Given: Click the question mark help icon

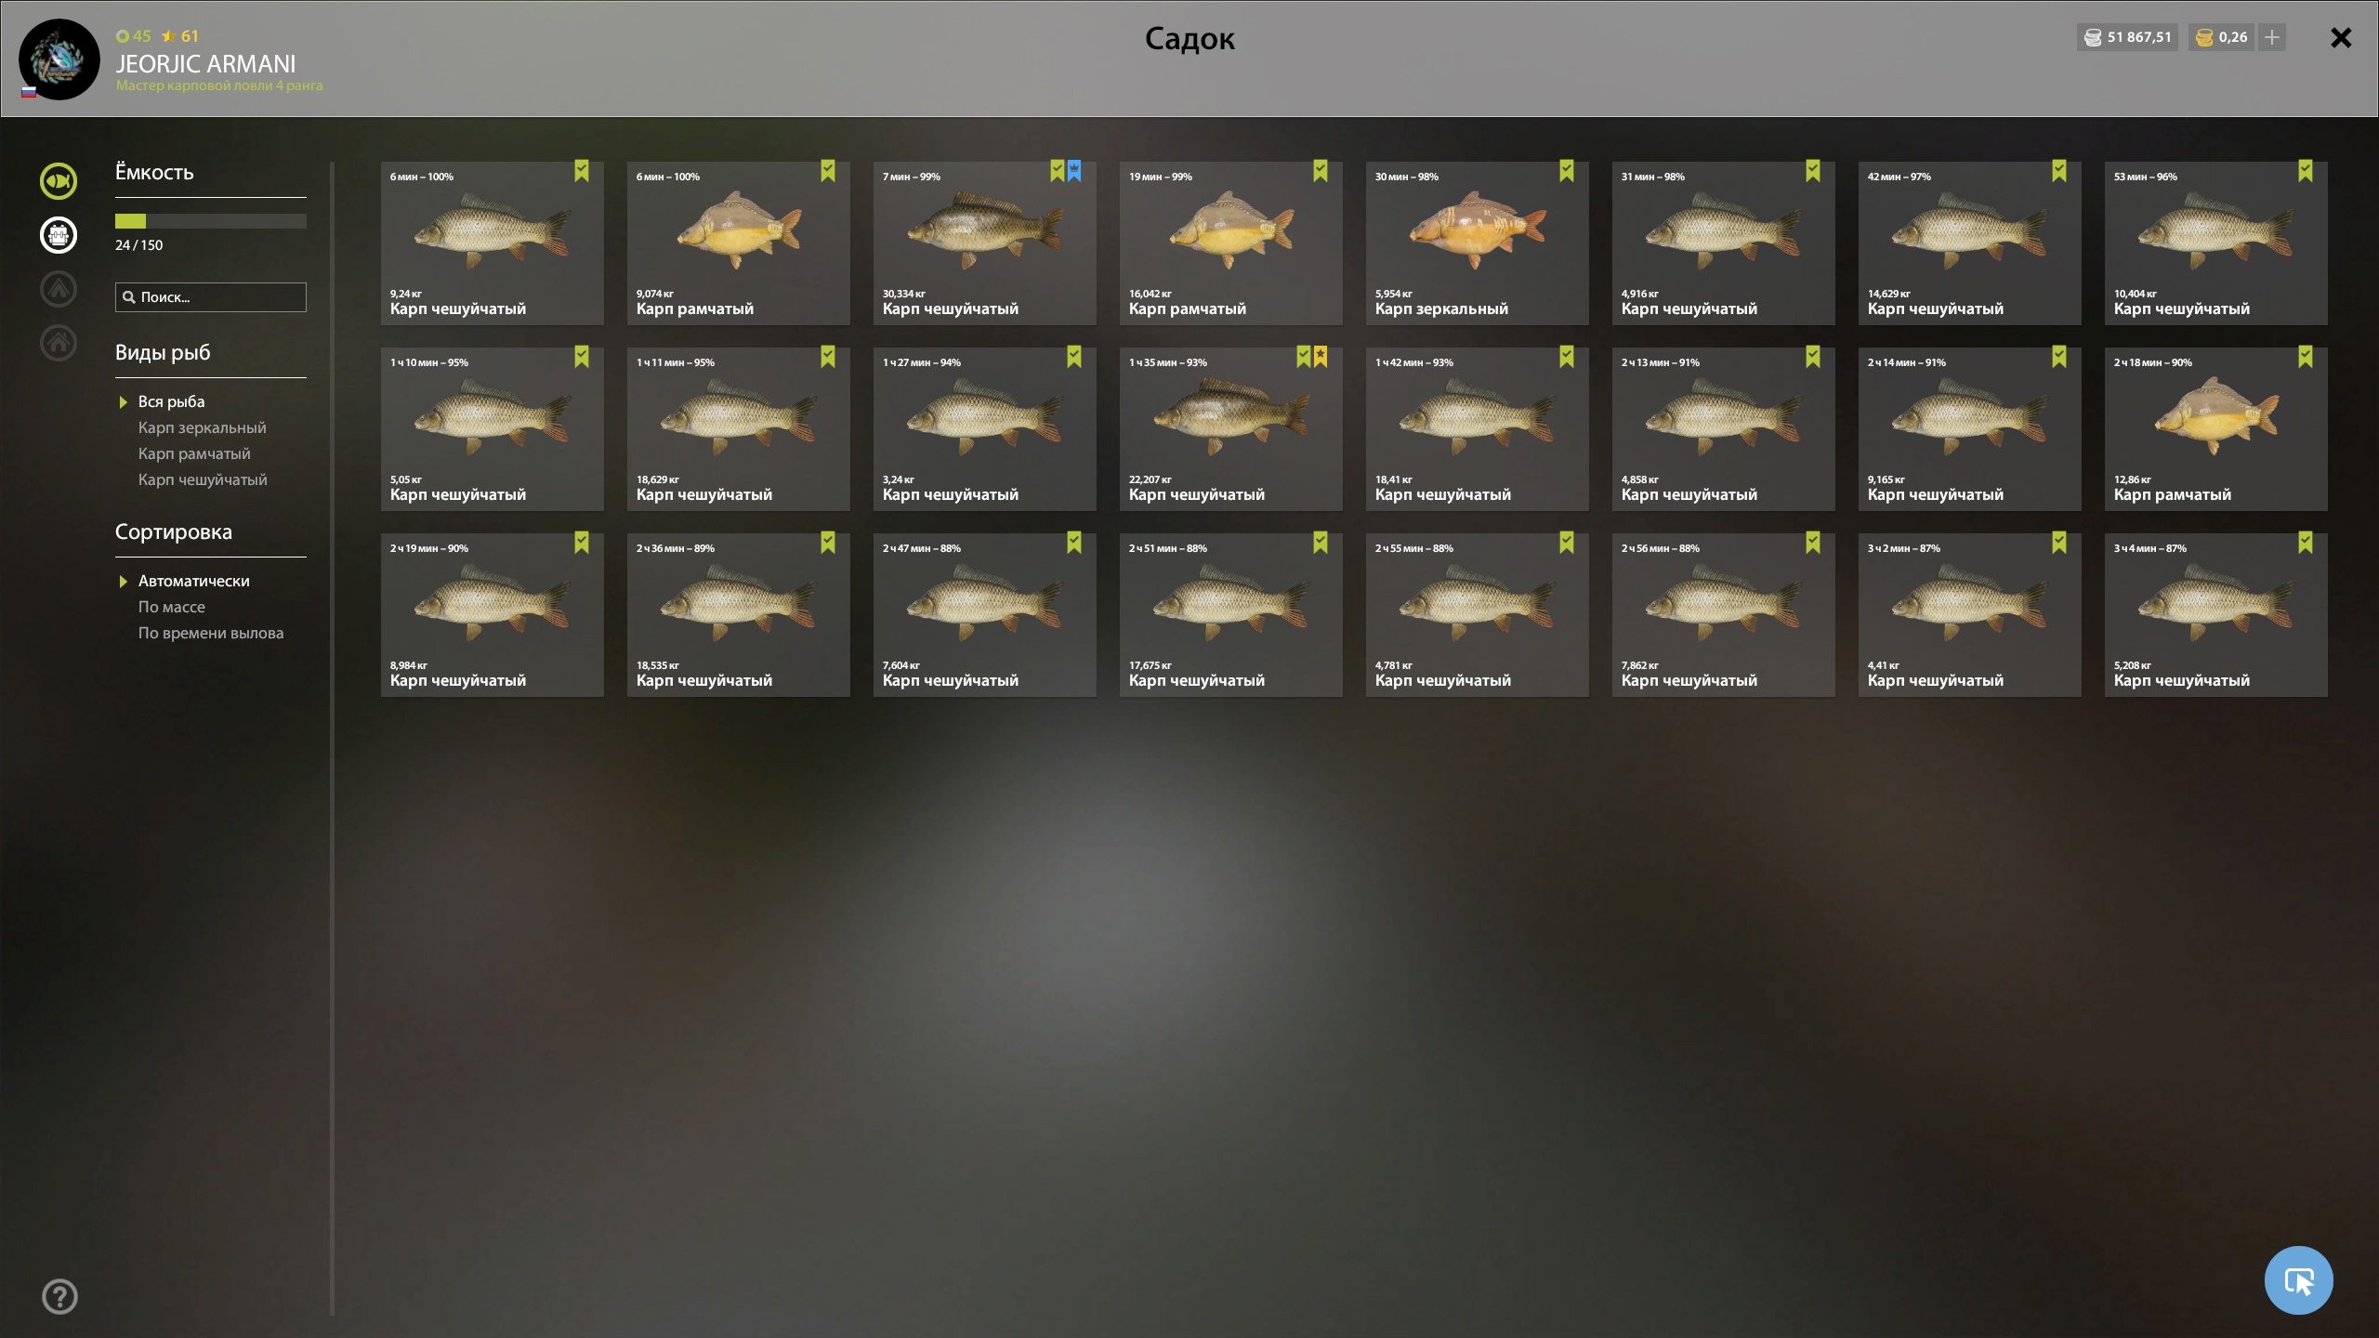Looking at the screenshot, I should (60, 1296).
